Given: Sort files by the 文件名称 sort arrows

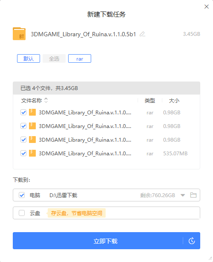Looking at the screenshot, I should click(46, 100).
